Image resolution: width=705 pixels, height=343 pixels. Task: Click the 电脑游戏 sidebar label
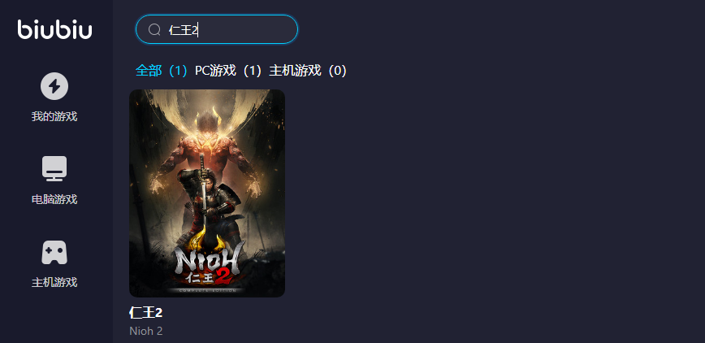tap(54, 199)
